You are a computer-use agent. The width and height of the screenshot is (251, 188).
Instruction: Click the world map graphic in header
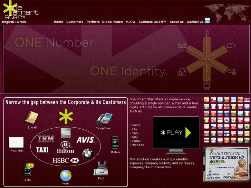click(x=227, y=13)
